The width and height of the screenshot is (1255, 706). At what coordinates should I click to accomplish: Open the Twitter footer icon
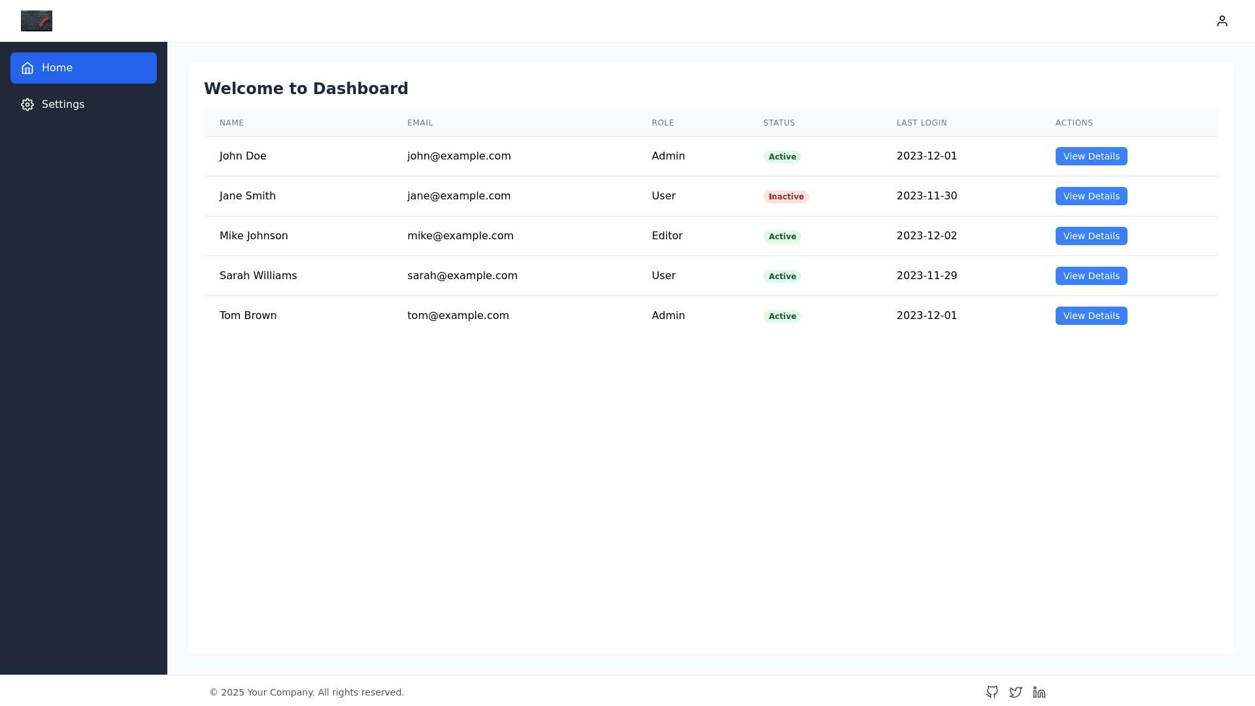click(1015, 692)
